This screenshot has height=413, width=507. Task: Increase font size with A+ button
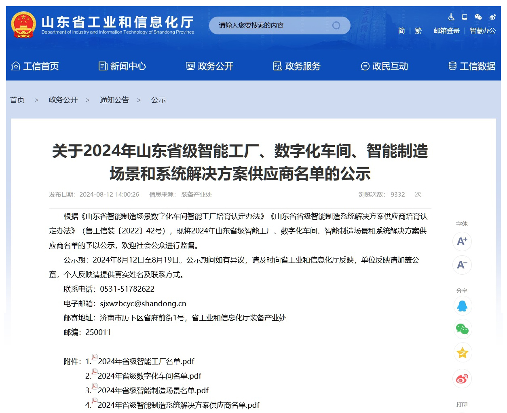click(x=462, y=241)
